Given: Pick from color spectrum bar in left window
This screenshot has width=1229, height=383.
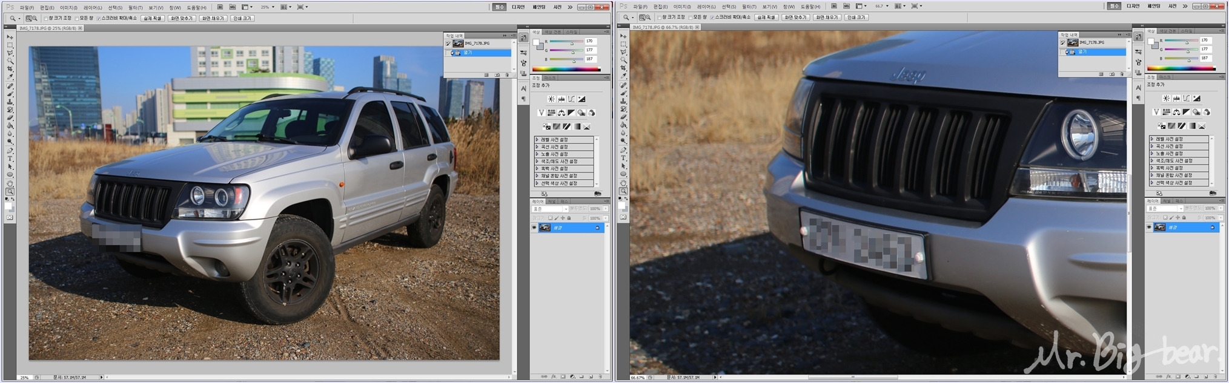Looking at the screenshot, I should pyautogui.click(x=566, y=69).
